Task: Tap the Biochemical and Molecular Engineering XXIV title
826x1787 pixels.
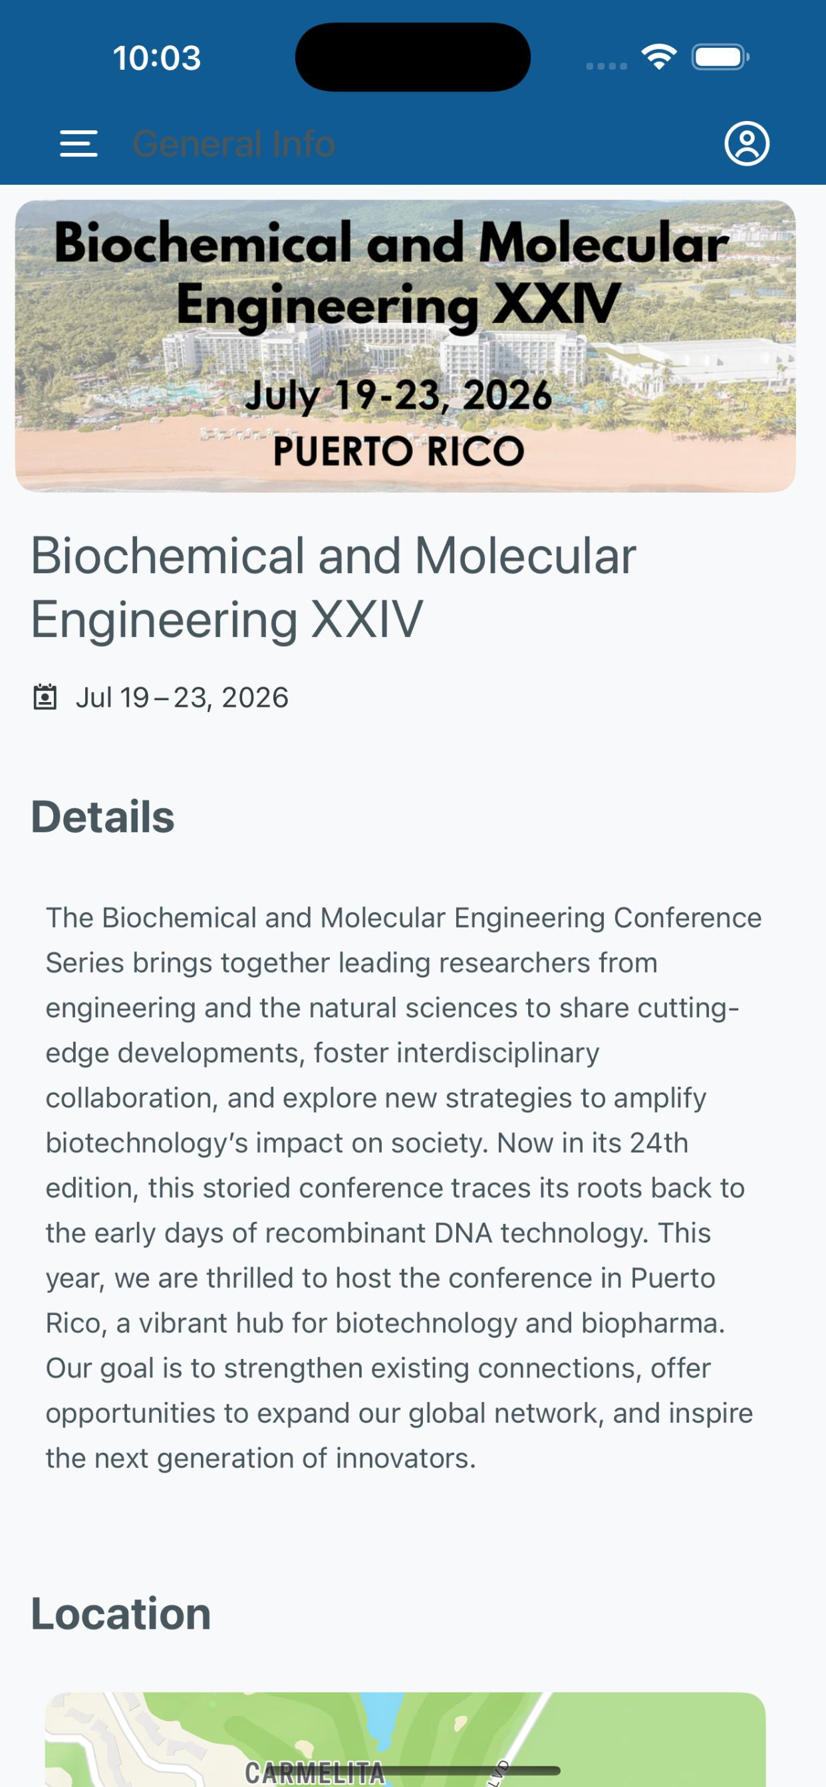Action: coord(333,588)
